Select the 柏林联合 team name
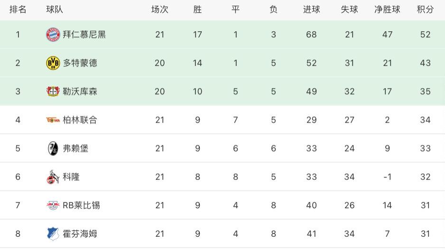Screen dimensions: 445x250 80,120
